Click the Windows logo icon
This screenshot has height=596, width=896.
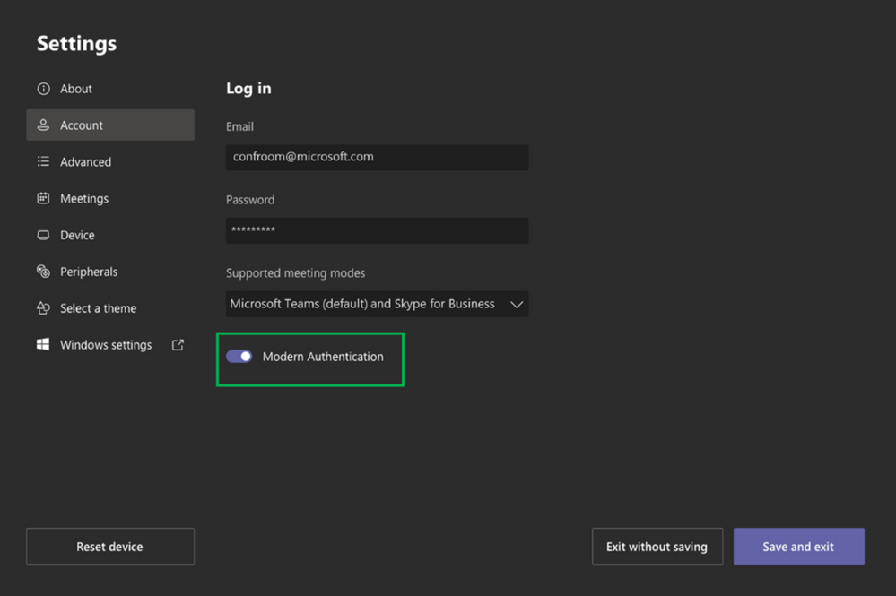pos(43,345)
